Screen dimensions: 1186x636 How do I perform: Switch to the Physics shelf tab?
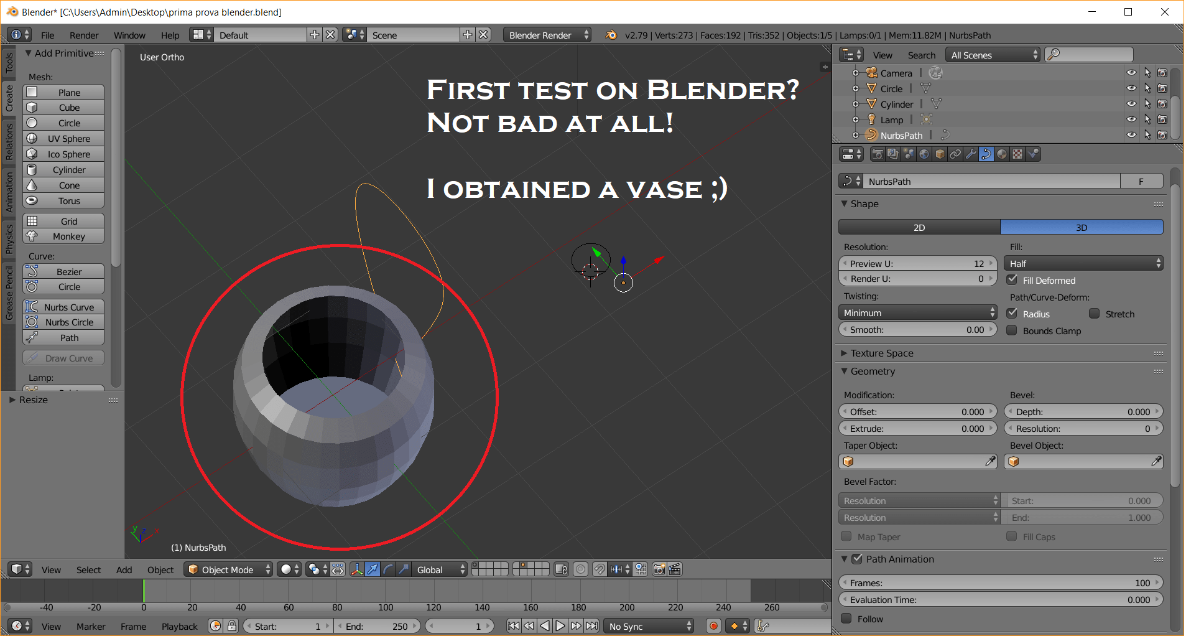(9, 239)
